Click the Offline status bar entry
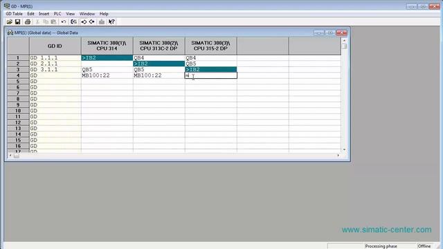Screen dimensions: 443x249 424,246
